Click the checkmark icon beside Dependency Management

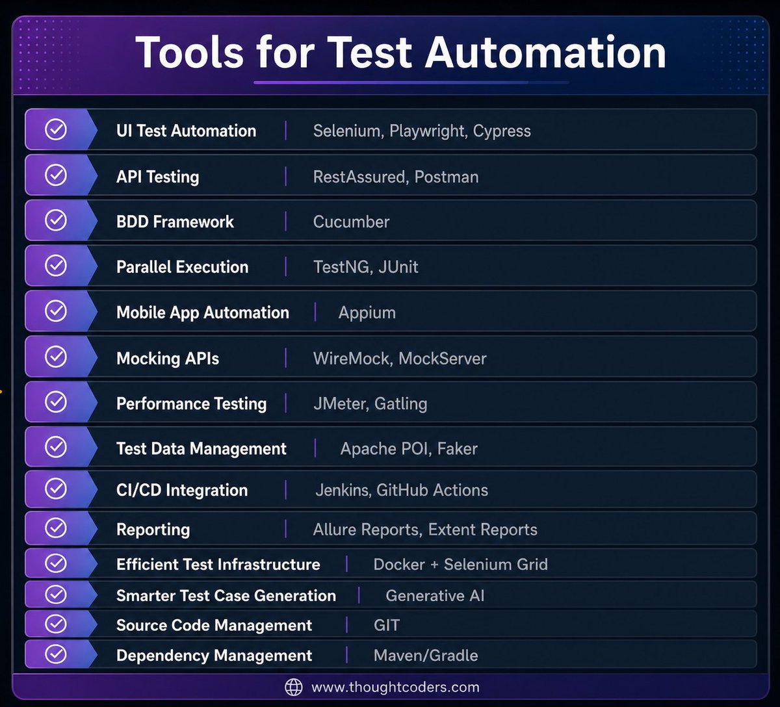click(56, 654)
